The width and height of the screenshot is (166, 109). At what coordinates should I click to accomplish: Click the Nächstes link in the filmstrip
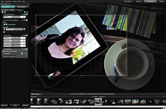coord(102,97)
